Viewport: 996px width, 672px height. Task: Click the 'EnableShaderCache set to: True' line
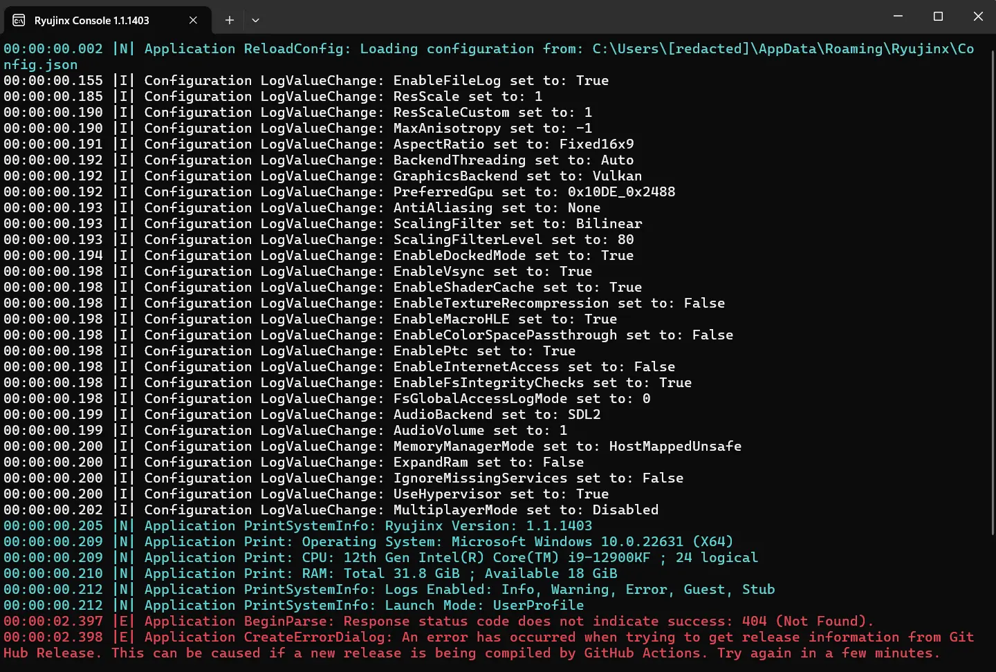(x=323, y=287)
